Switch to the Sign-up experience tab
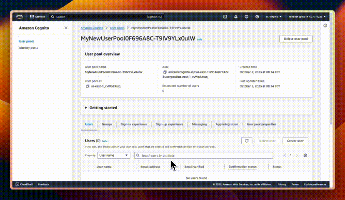345x200 pixels. 170,124
